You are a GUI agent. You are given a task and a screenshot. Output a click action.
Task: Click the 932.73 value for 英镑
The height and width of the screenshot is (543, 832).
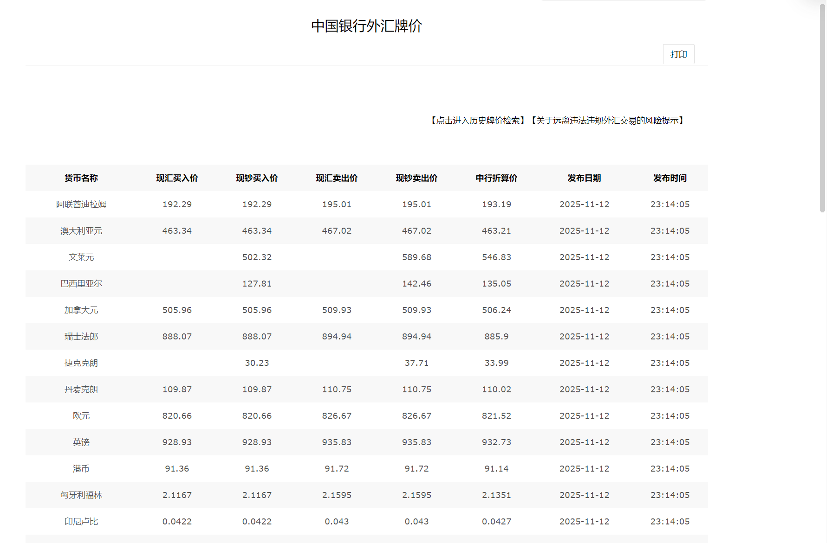[x=496, y=442]
